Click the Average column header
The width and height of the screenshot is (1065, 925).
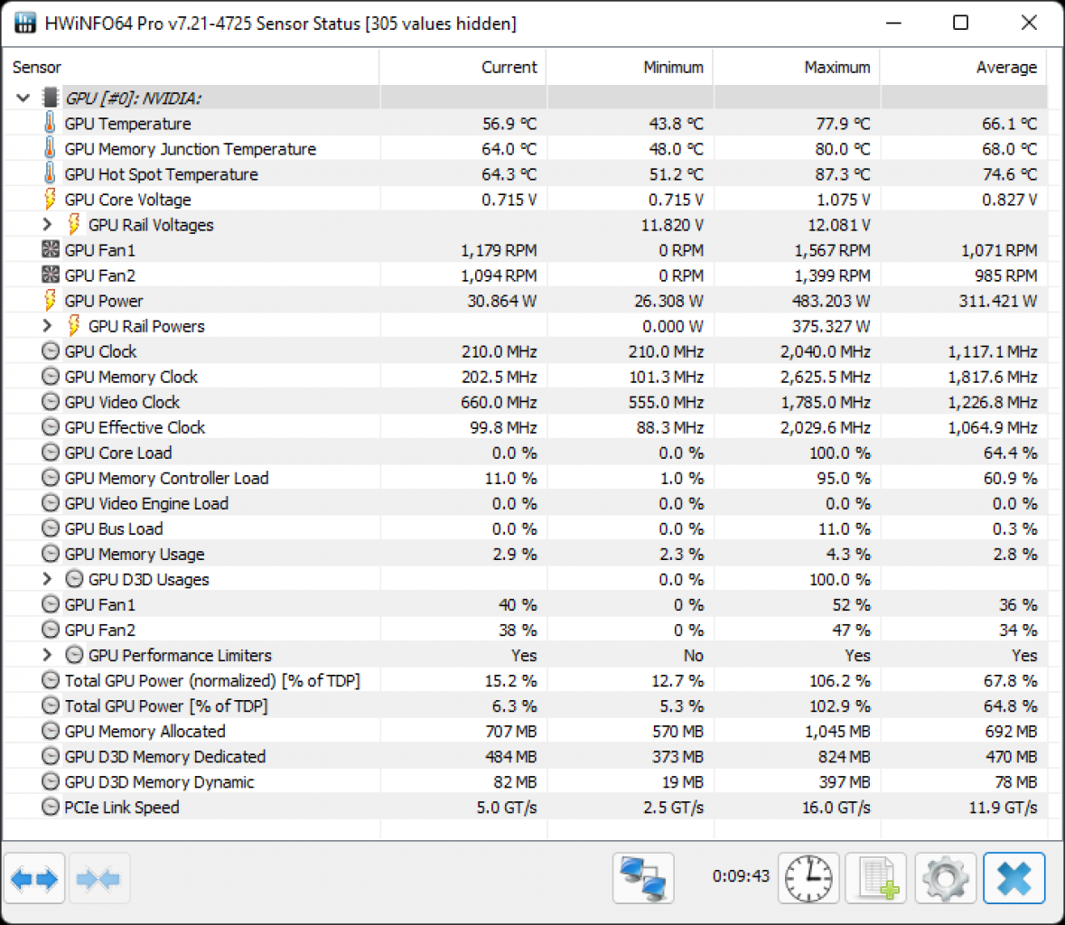point(963,67)
